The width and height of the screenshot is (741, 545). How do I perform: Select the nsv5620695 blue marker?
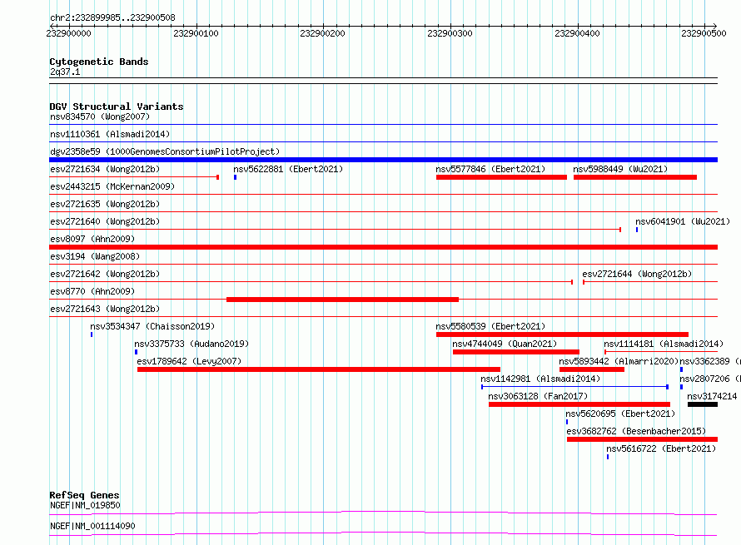(x=567, y=422)
